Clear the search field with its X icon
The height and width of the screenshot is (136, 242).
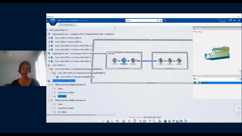pos(158,20)
